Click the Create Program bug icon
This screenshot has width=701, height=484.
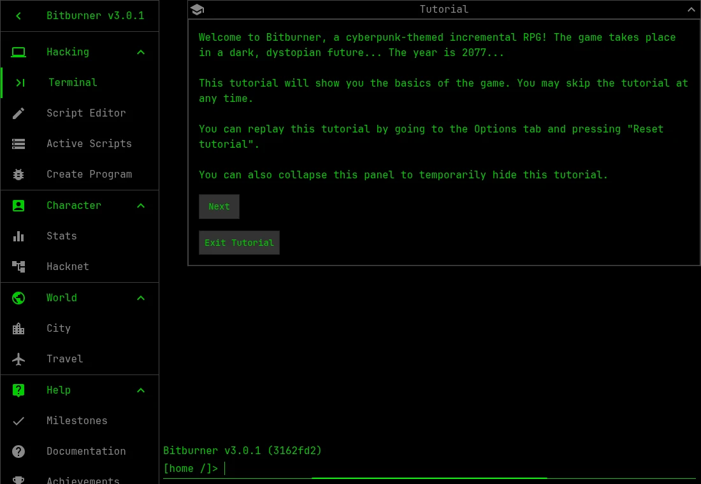pos(18,174)
